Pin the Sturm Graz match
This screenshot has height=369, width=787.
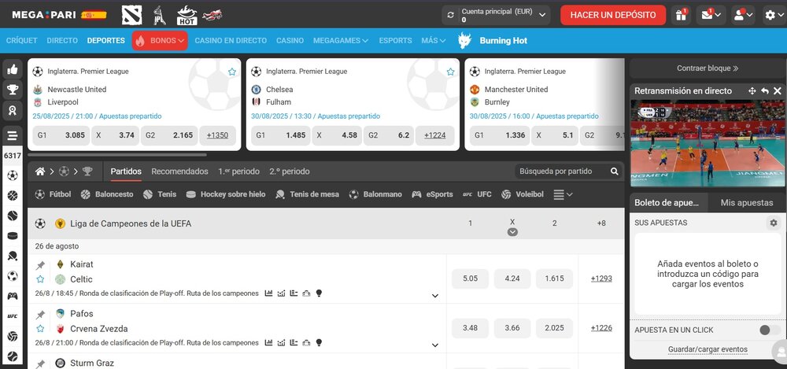pyautogui.click(x=40, y=363)
